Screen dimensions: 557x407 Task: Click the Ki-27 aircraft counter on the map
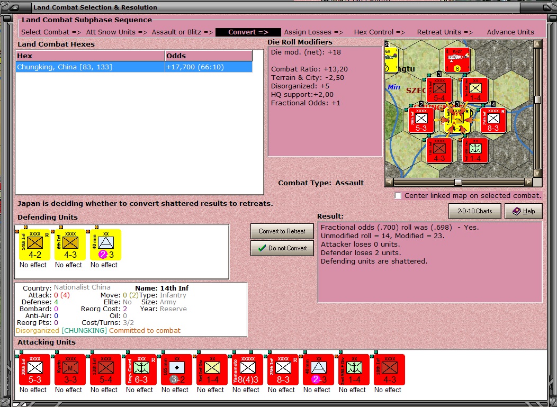[x=457, y=60]
